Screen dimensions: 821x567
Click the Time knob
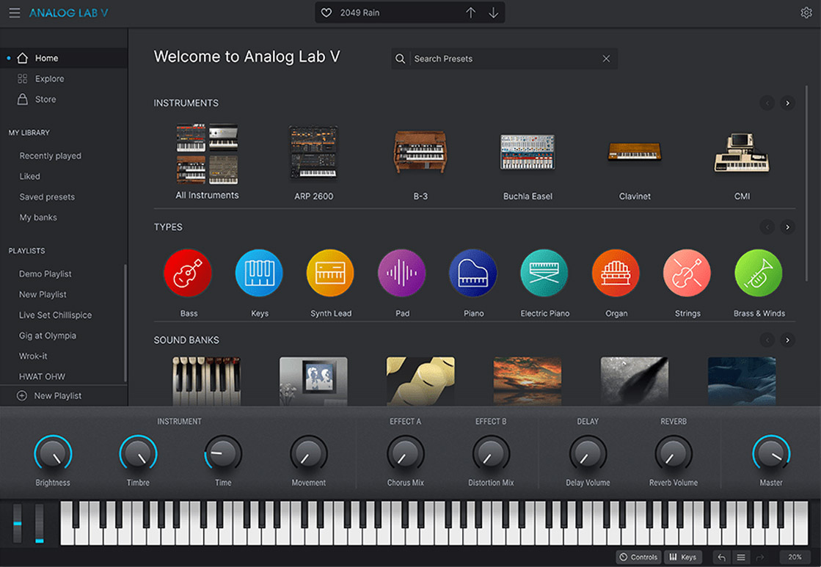(223, 454)
